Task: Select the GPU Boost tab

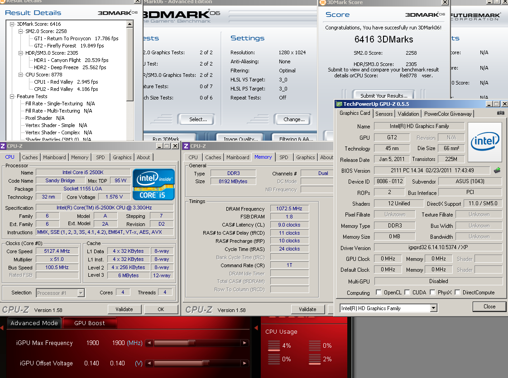Action: (89, 323)
